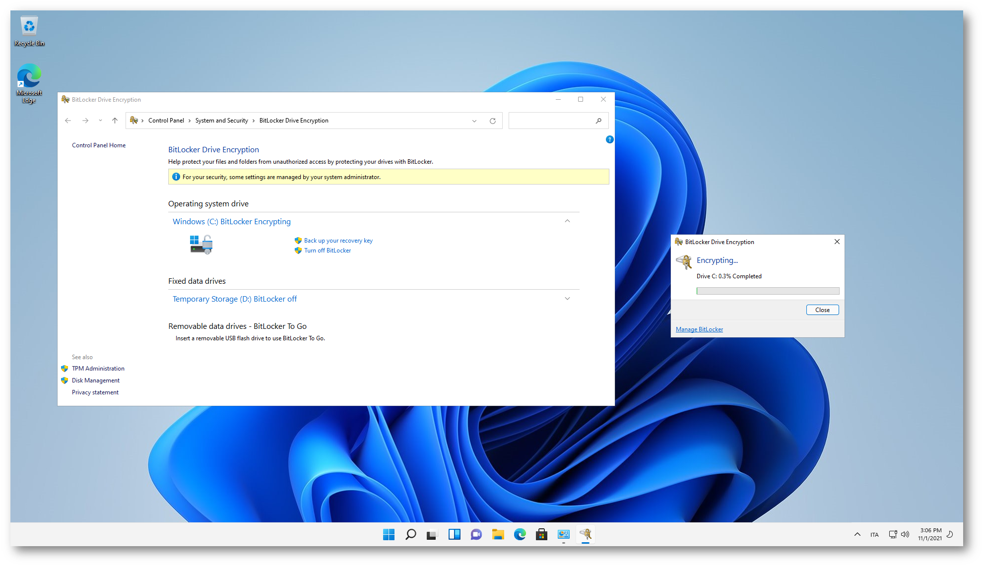The image size is (984, 567).
Task: Open volume control tray icon
Action: tap(905, 534)
